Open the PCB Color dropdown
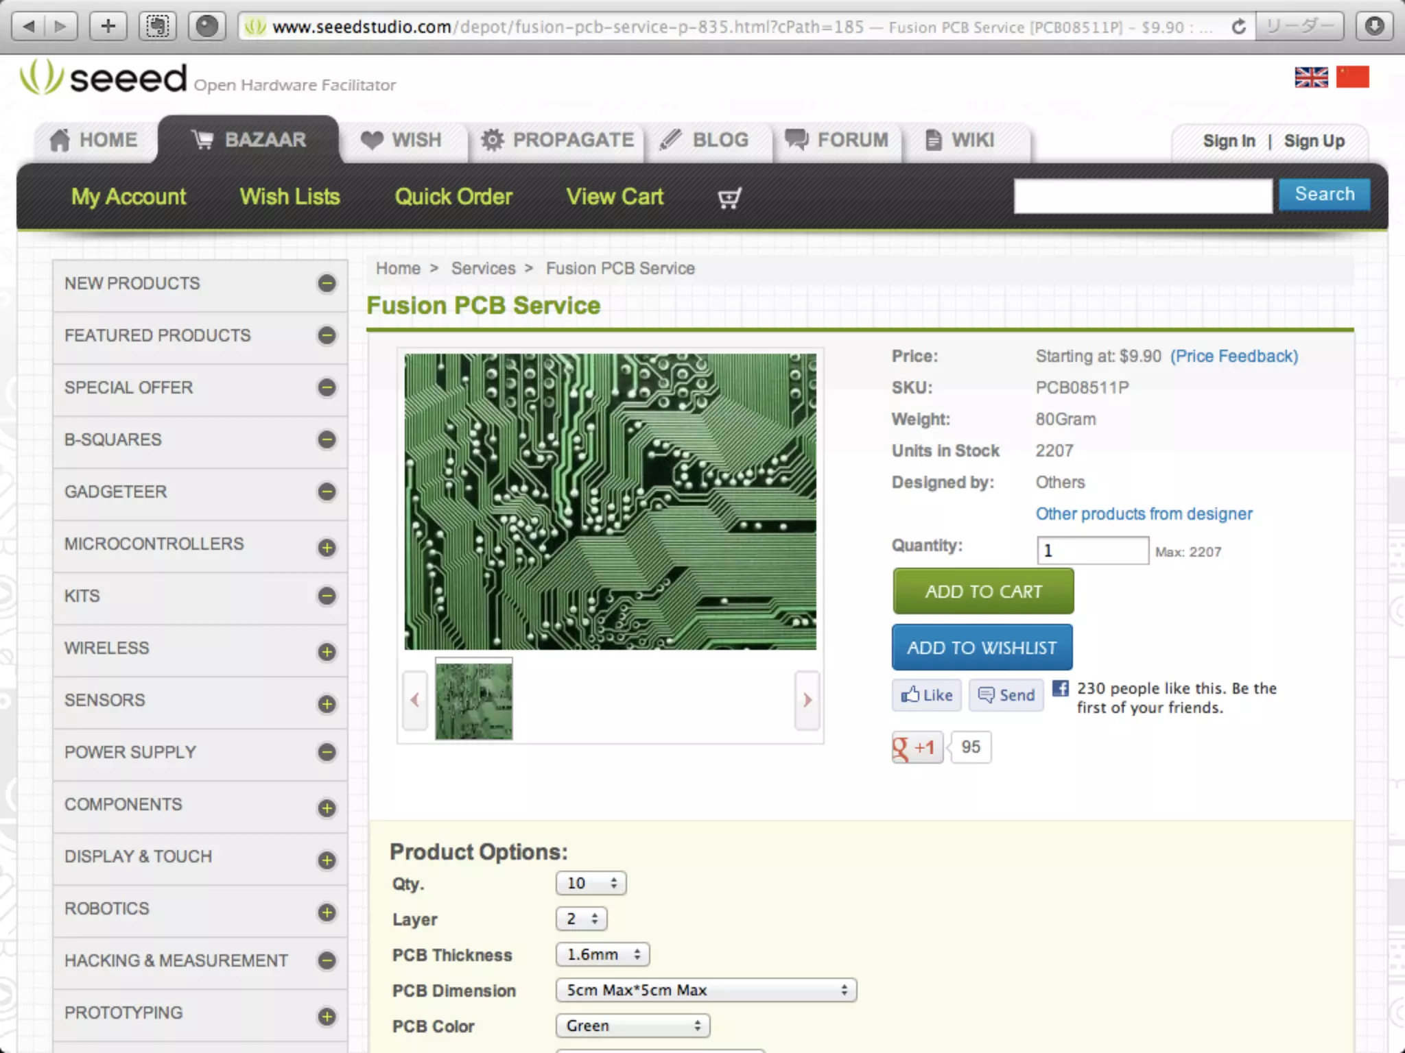This screenshot has width=1405, height=1053. (633, 1026)
